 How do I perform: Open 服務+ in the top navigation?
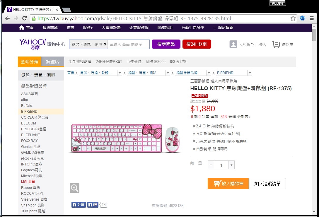pos(88,28)
